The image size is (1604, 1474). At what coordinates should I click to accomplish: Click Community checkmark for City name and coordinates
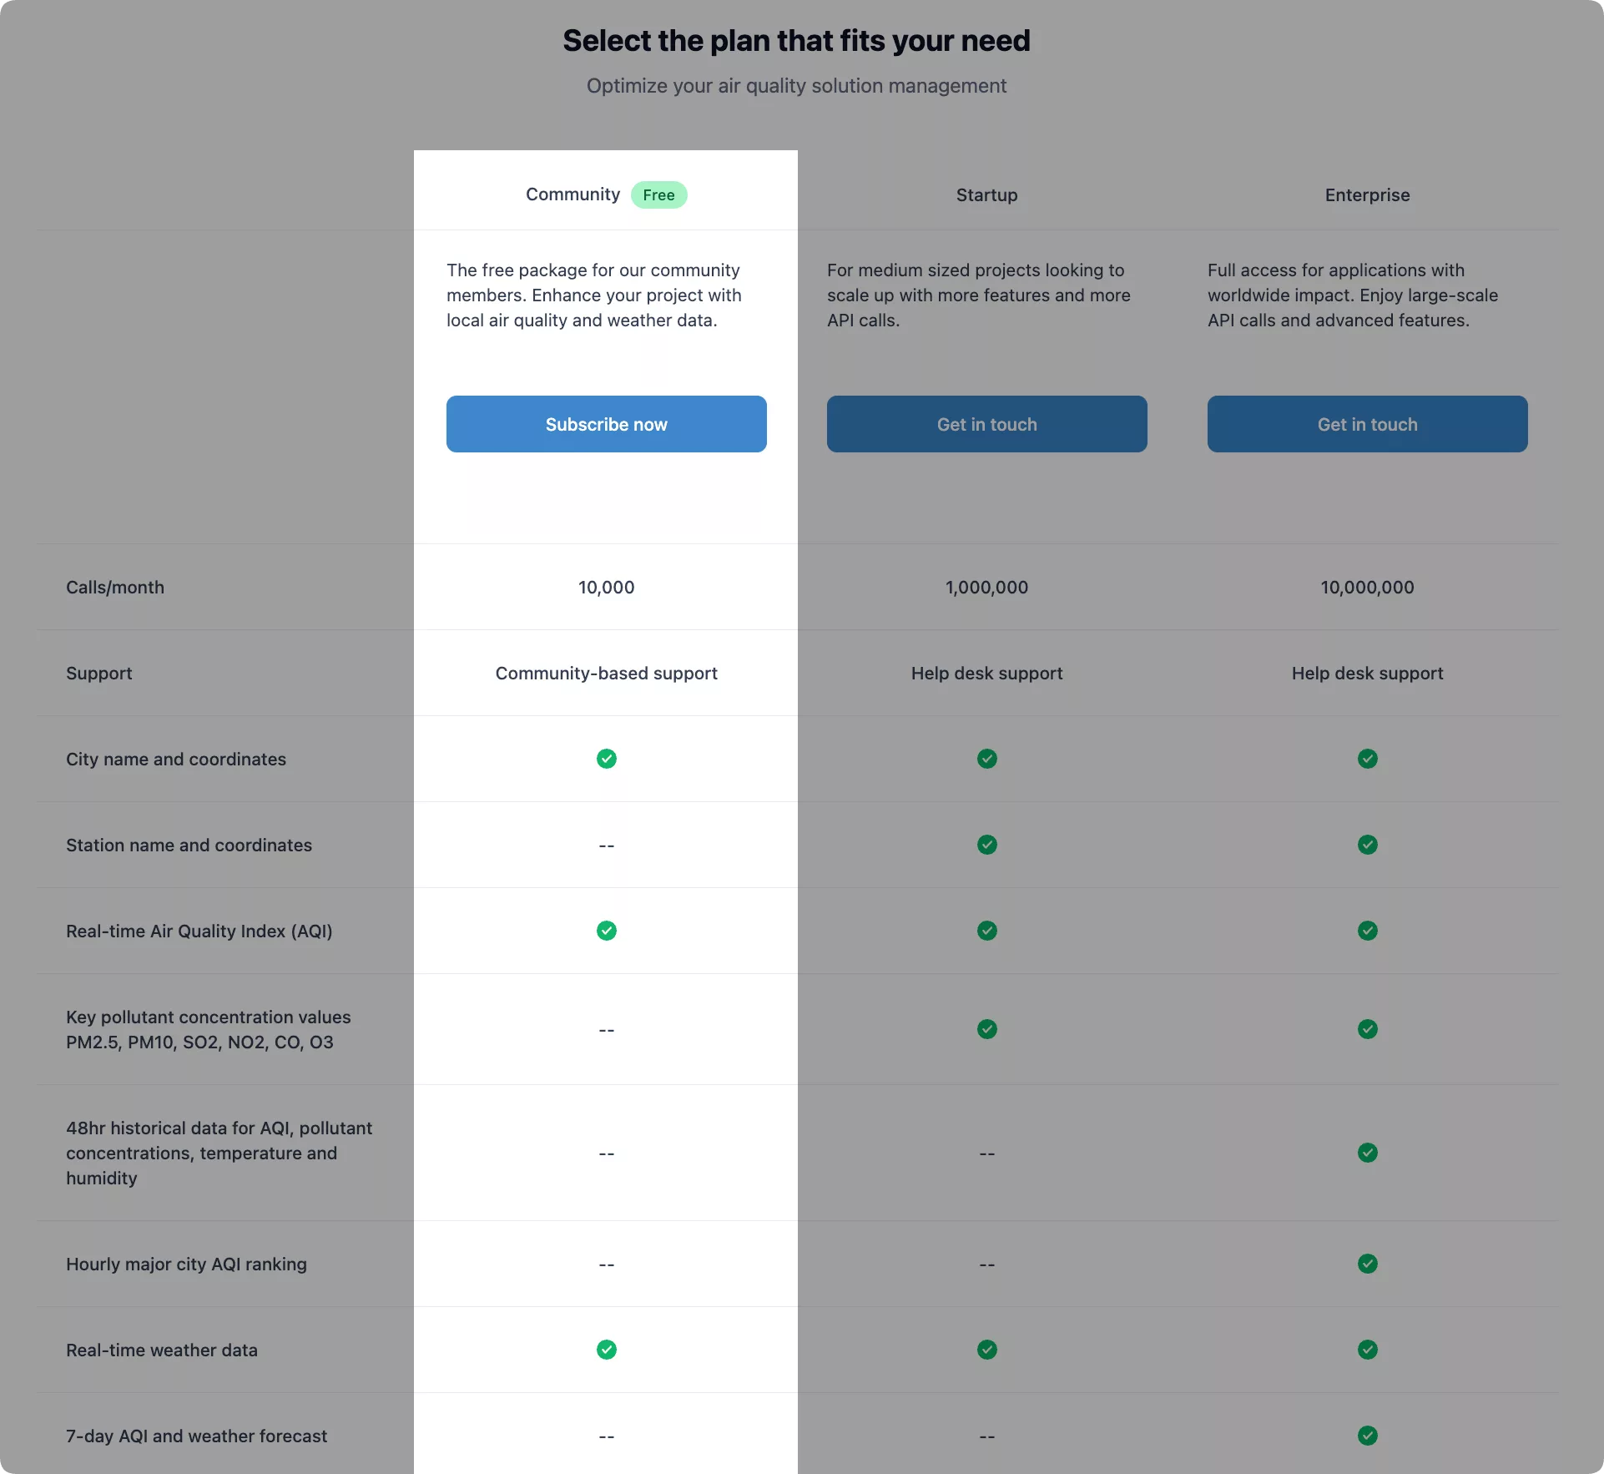[607, 759]
